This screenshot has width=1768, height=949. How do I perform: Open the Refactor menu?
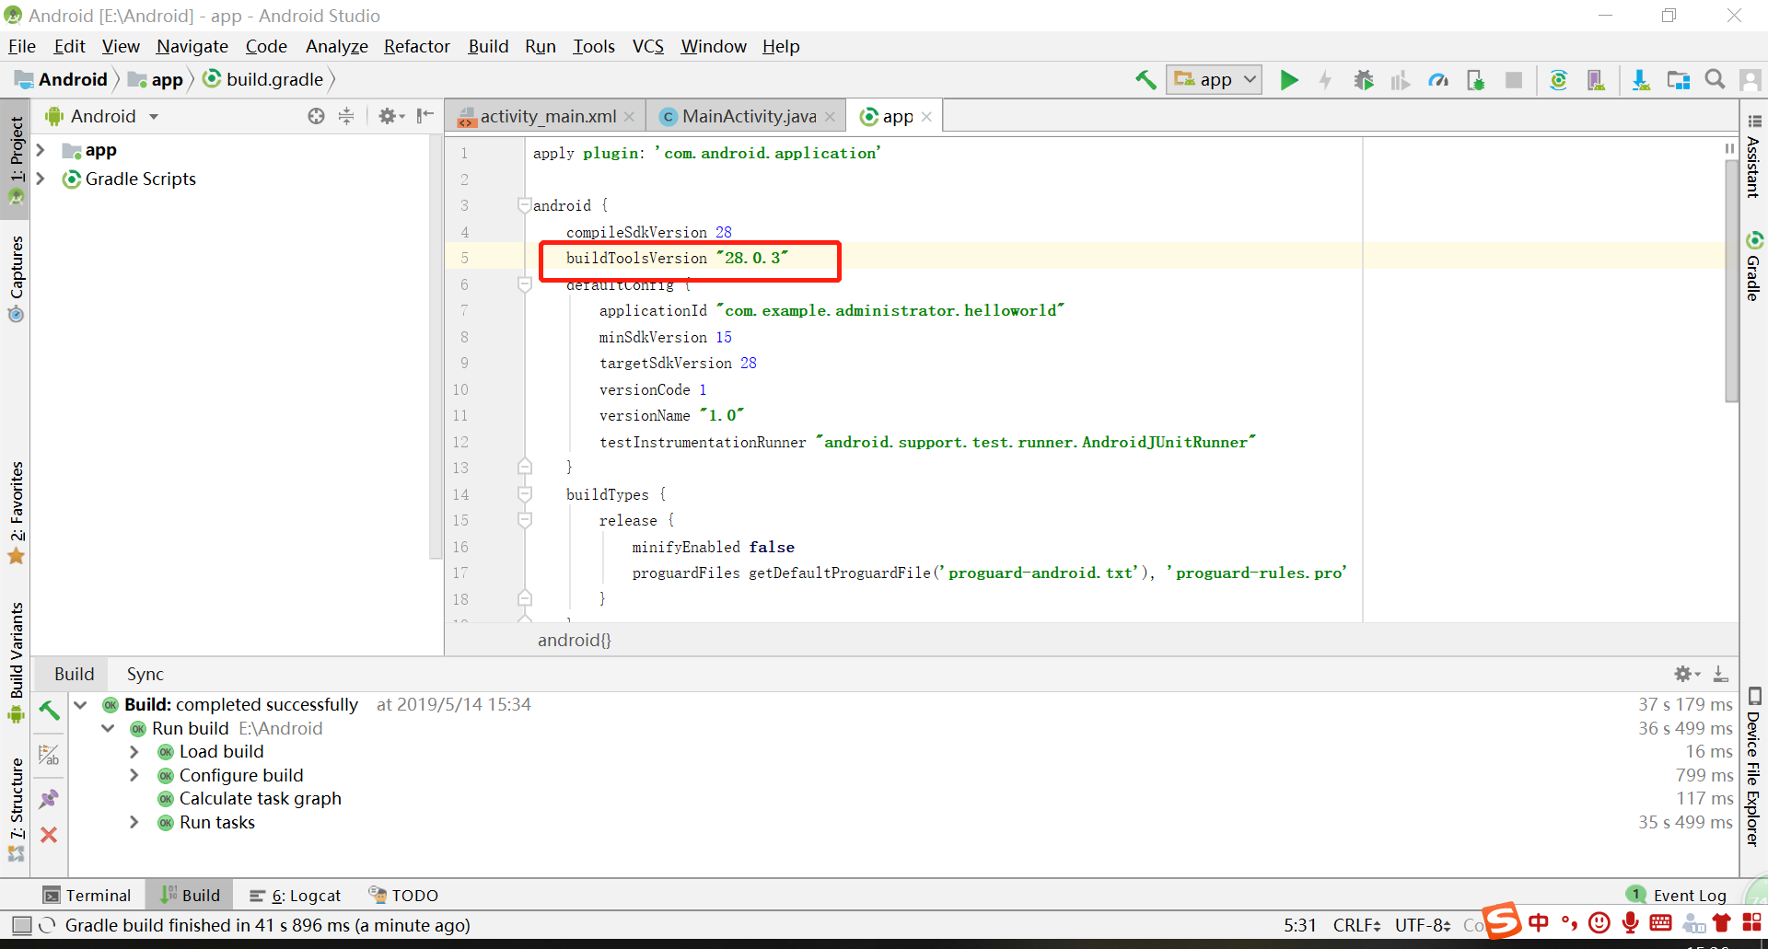[416, 46]
